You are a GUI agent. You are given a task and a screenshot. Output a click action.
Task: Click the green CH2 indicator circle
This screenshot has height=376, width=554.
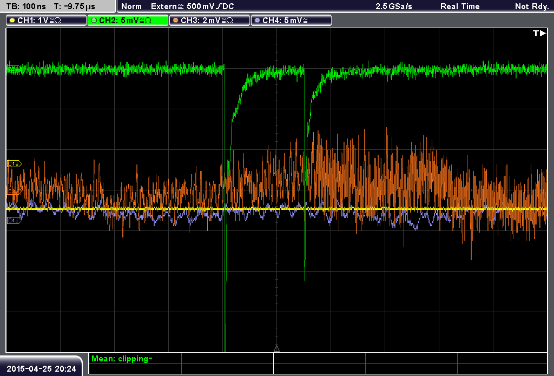[x=94, y=21]
